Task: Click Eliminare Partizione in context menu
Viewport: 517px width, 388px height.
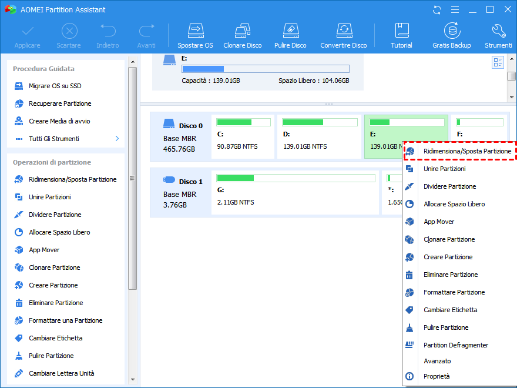Action: point(459,275)
